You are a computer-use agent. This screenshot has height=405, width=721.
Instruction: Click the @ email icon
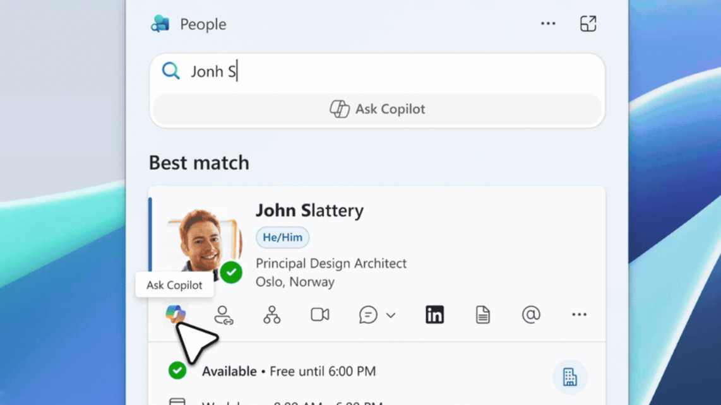tap(531, 314)
